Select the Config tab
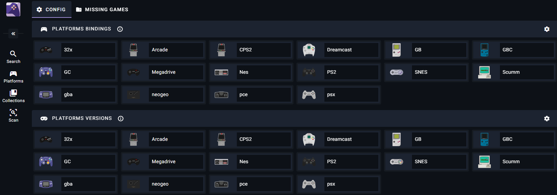This screenshot has height=195, width=557. (x=51, y=9)
